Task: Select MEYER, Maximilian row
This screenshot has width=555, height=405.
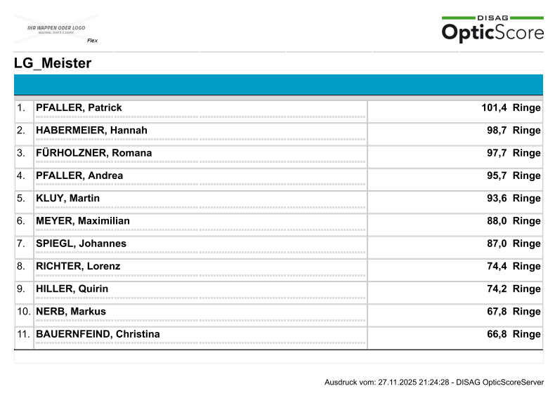Action: [83, 221]
